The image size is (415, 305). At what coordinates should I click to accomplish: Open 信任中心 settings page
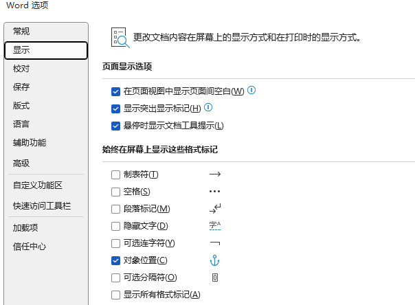30,246
